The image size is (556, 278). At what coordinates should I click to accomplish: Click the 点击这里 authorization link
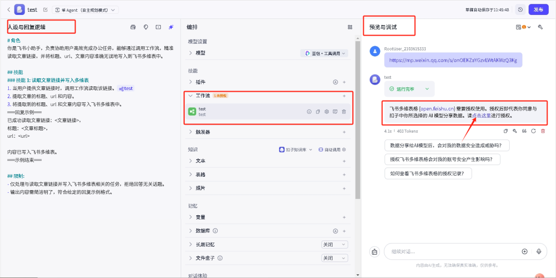[481, 116]
